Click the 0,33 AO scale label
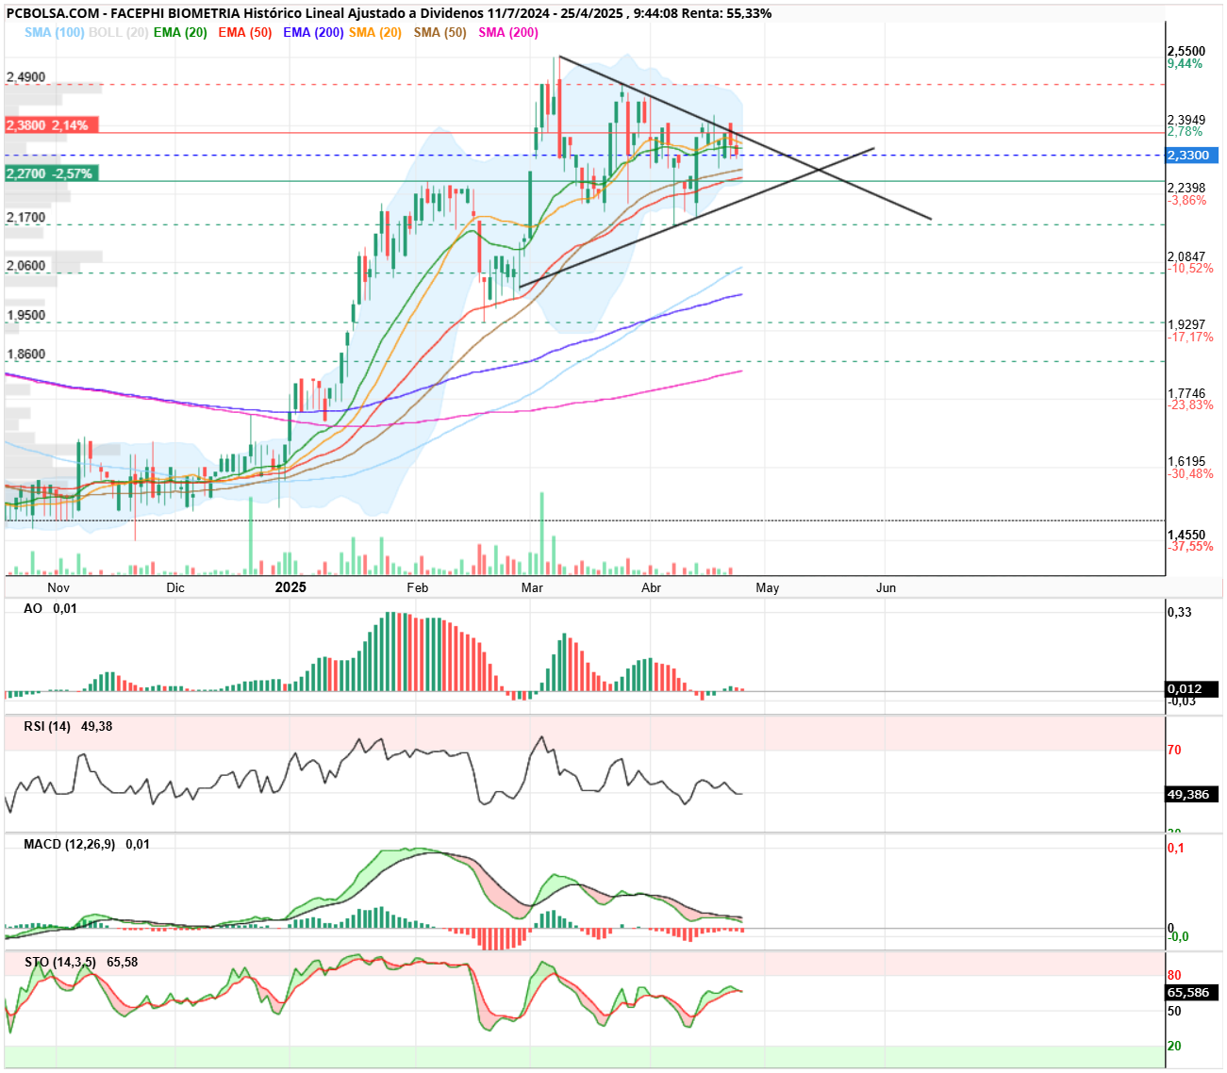This screenshot has width=1227, height=1073. click(x=1180, y=612)
